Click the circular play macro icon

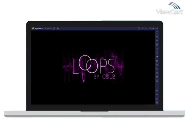tap(157, 53)
